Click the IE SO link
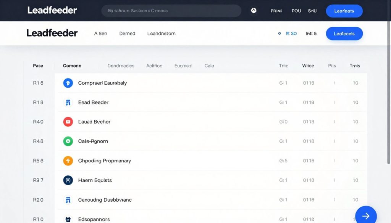The image size is (391, 223). 291,33
